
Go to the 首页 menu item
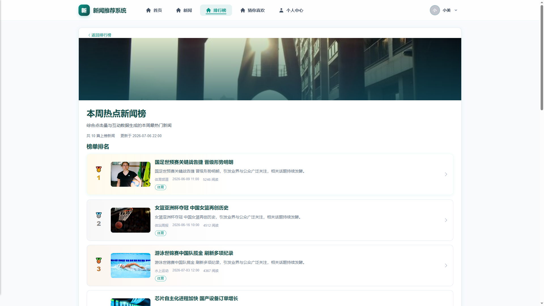pyautogui.click(x=154, y=10)
